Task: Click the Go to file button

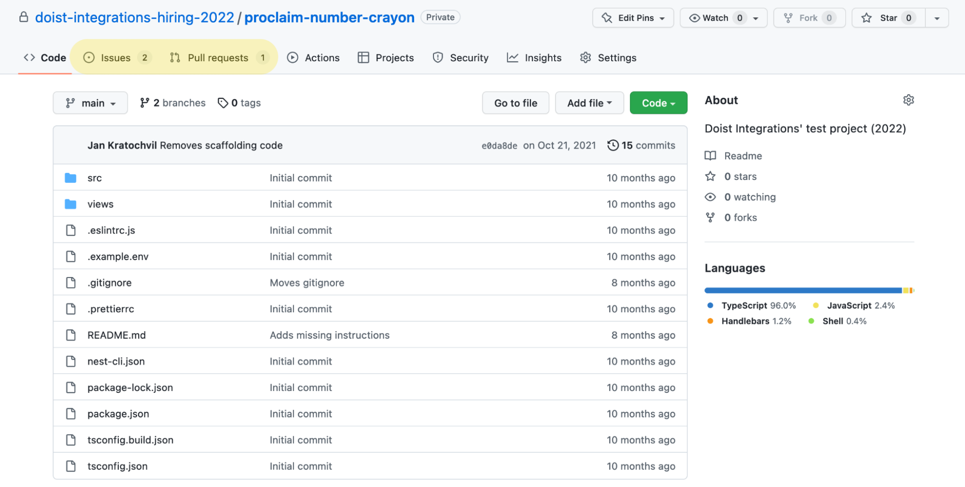Action: [x=515, y=102]
